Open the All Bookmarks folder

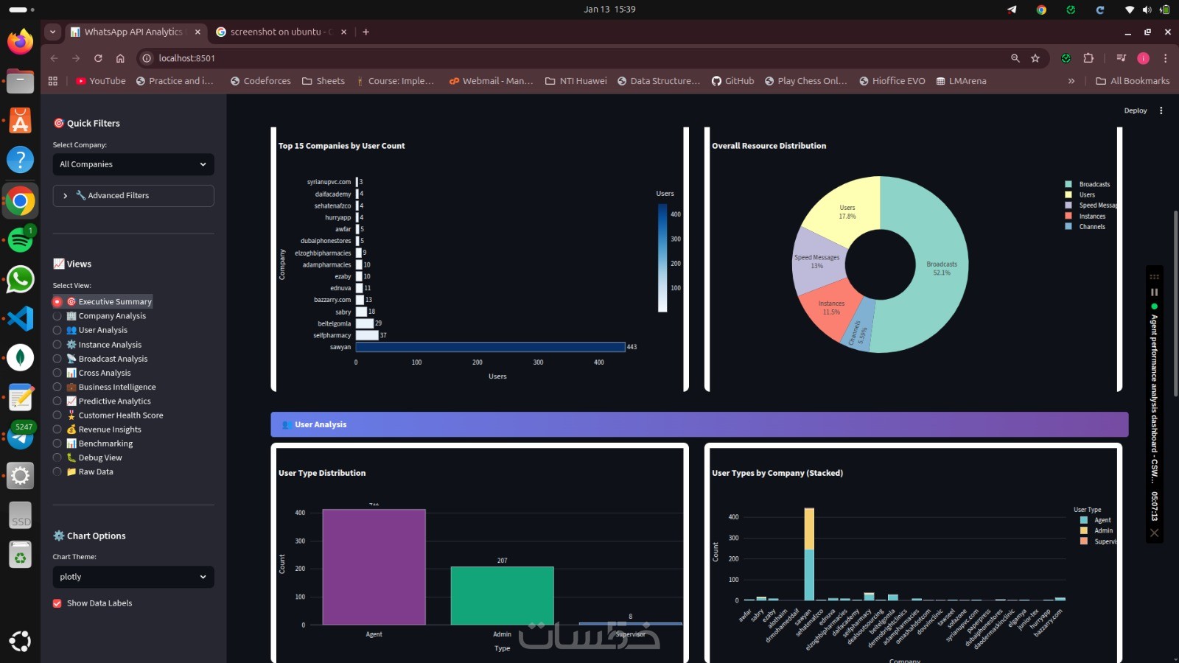coord(1133,81)
